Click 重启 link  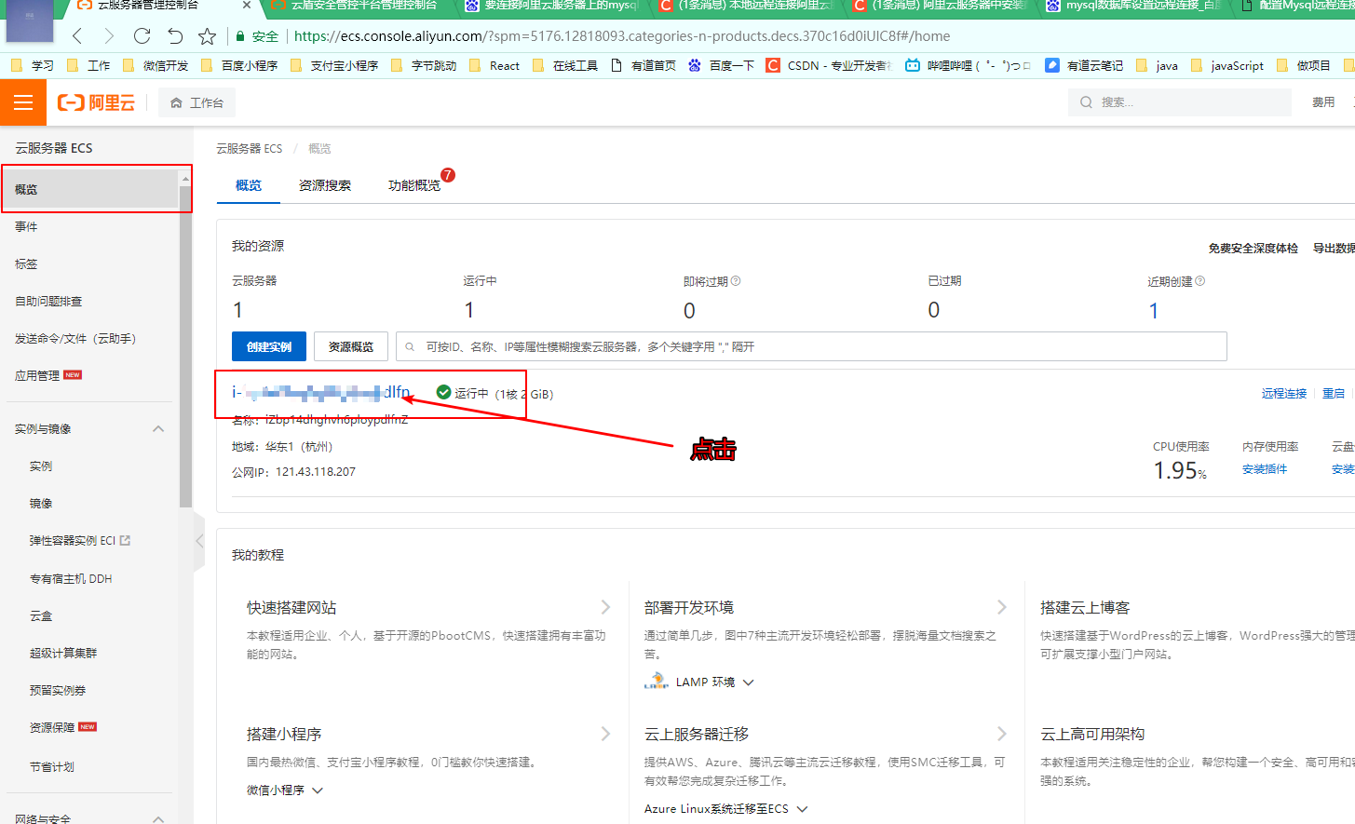pos(1334,394)
